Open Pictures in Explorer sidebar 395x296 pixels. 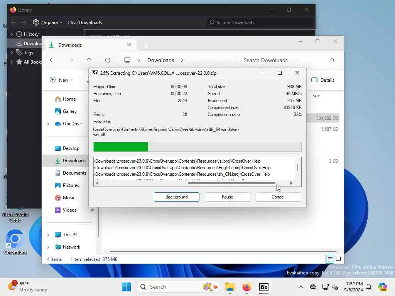(x=67, y=185)
